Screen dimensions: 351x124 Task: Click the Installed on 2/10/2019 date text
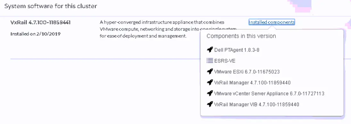[x=35, y=34]
